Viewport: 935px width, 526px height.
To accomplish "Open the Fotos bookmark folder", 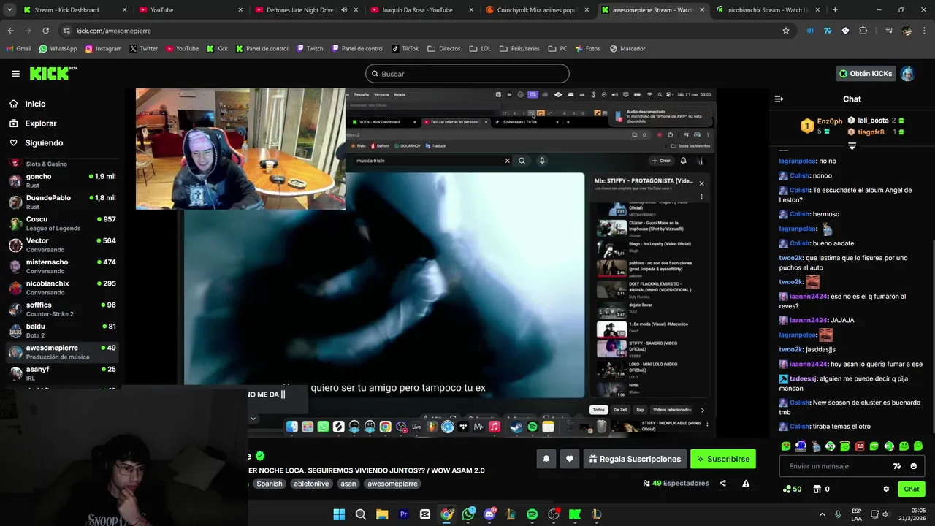I will pyautogui.click(x=587, y=49).
